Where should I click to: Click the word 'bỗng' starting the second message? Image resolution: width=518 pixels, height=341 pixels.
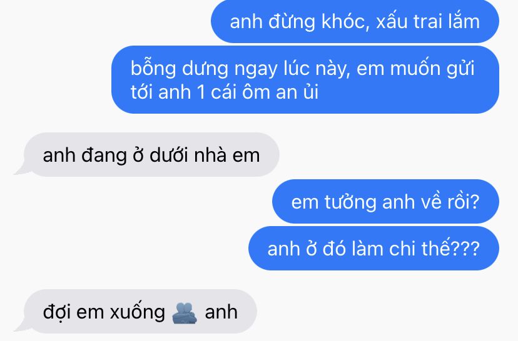(x=153, y=69)
